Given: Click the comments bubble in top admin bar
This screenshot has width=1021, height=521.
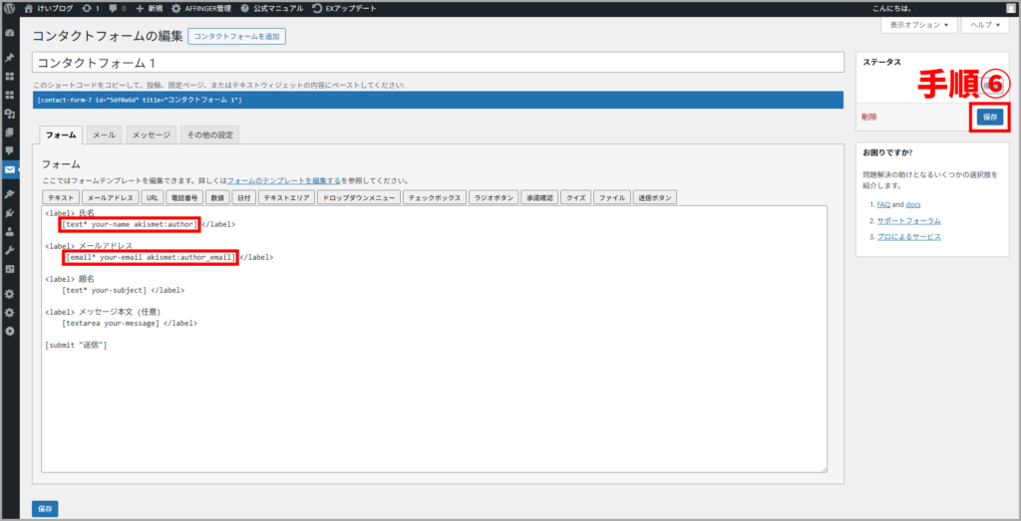Looking at the screenshot, I should (113, 8).
